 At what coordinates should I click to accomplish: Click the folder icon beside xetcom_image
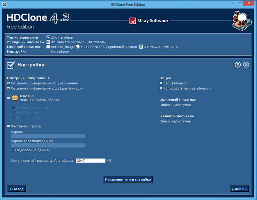coord(48,47)
